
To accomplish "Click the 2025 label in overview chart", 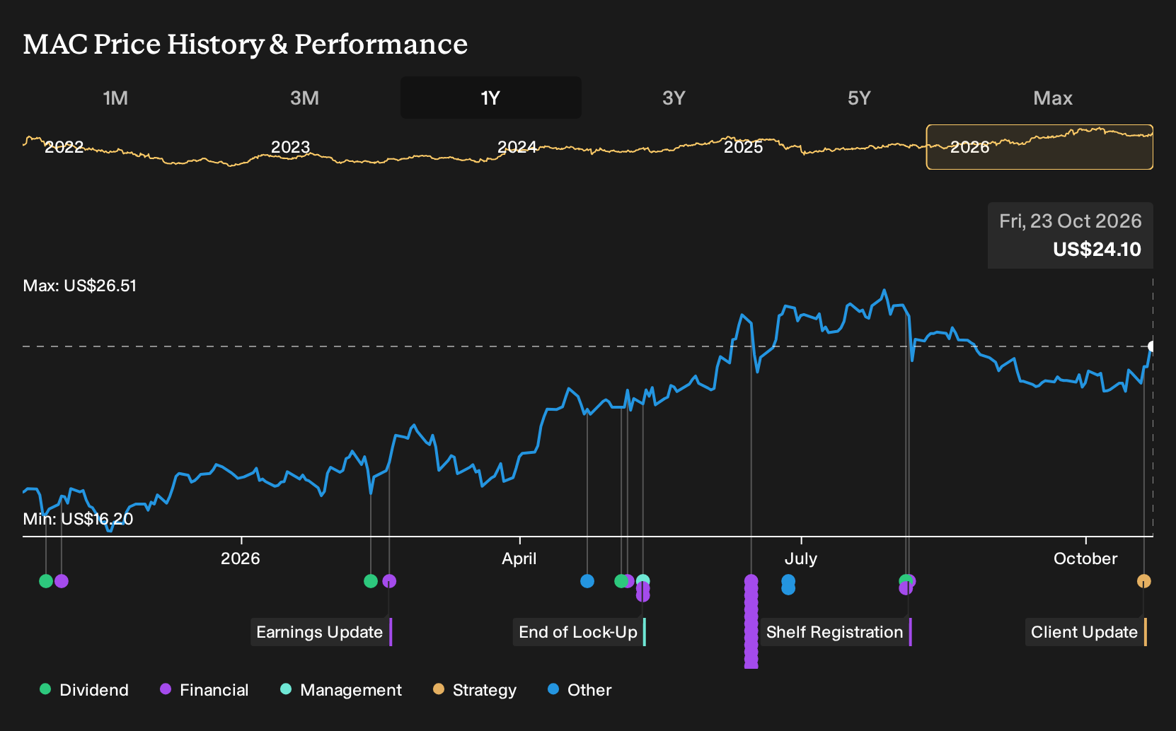I will 744,147.
